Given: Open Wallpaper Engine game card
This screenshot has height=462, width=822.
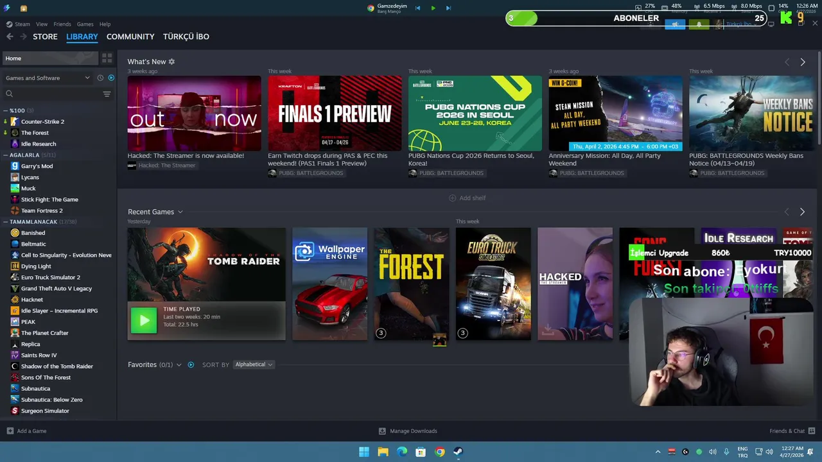Looking at the screenshot, I should point(329,284).
